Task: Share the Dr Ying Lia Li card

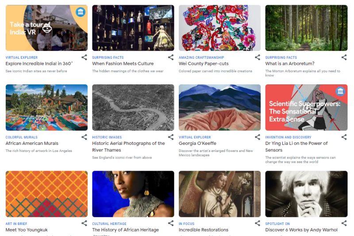Action: click(344, 137)
